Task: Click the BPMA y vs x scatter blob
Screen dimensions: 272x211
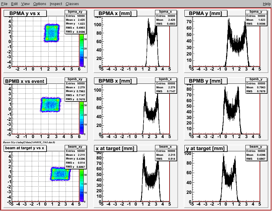Action: [x=51, y=33]
